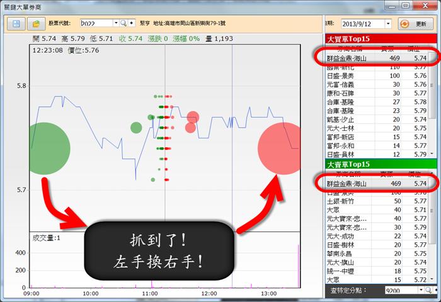Select 合庫-基隆 row with quantity 23

coord(377,110)
